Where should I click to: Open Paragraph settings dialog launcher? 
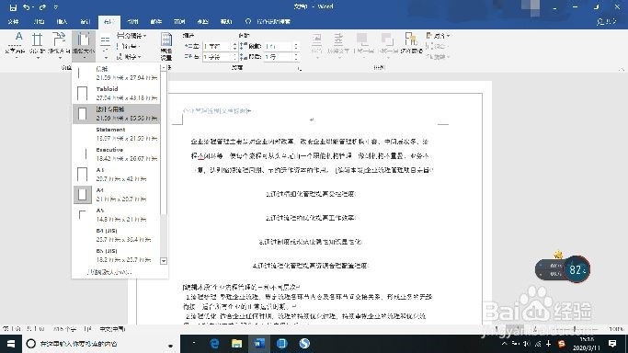tap(299, 69)
